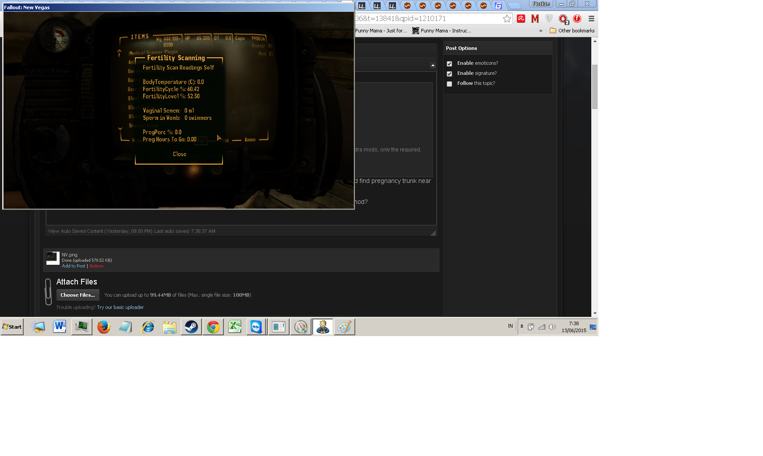Image resolution: width=763 pixels, height=456 pixels.
Task: Click Add to Post for NV.png
Action: pyautogui.click(x=74, y=266)
